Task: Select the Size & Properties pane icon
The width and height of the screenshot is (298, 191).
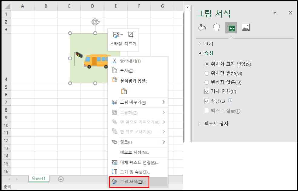Action: point(231,27)
